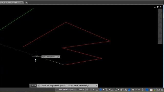
Task: Select the red polyline in drawing
Action: point(88,32)
